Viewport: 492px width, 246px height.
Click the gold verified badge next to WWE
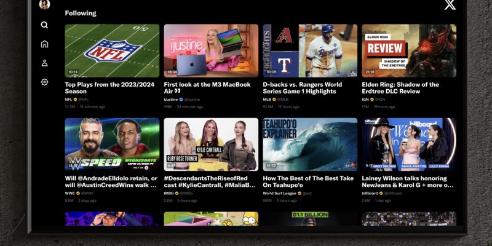[x=78, y=193]
